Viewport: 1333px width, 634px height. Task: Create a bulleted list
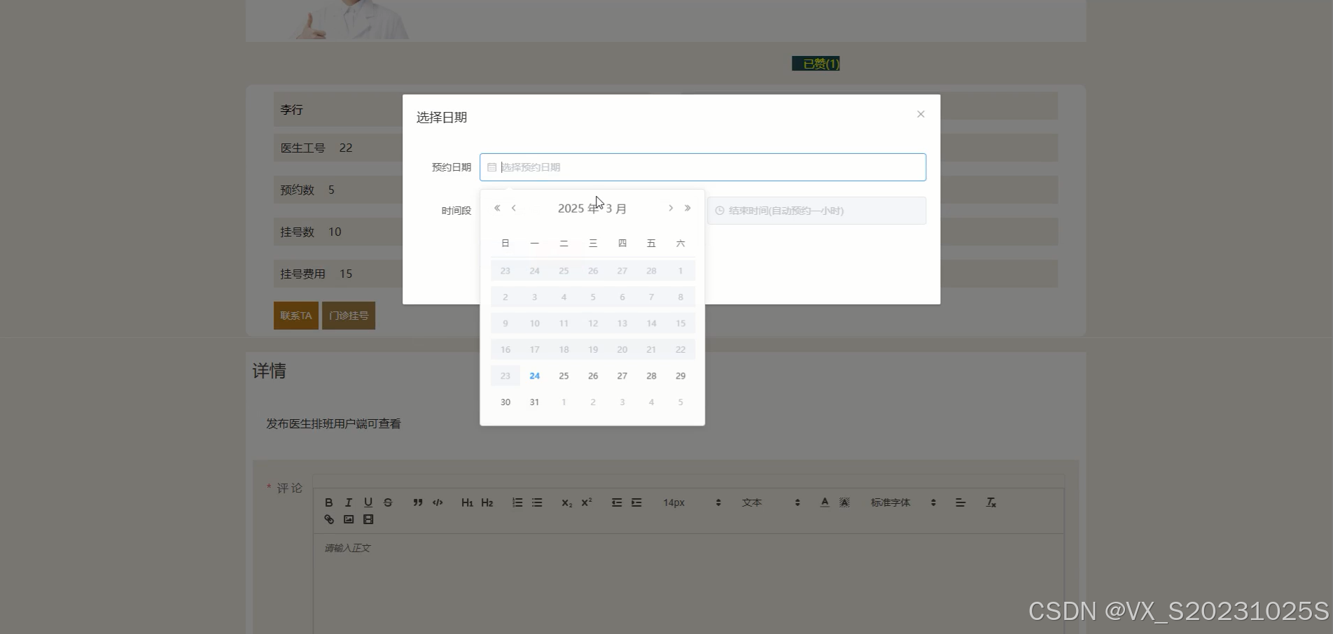pos(537,502)
